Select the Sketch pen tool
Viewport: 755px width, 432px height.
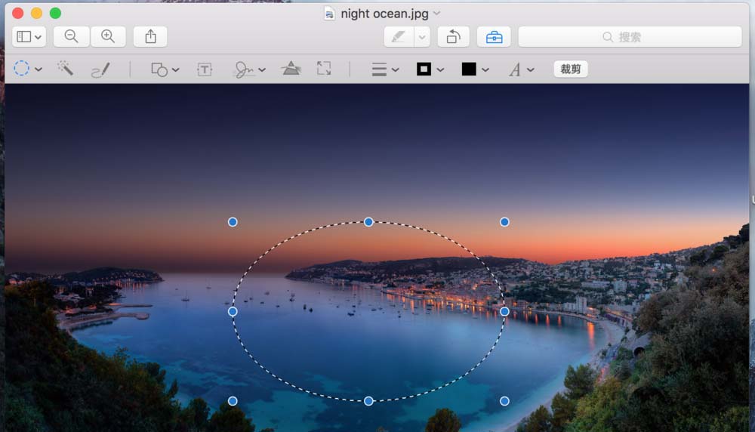[100, 69]
